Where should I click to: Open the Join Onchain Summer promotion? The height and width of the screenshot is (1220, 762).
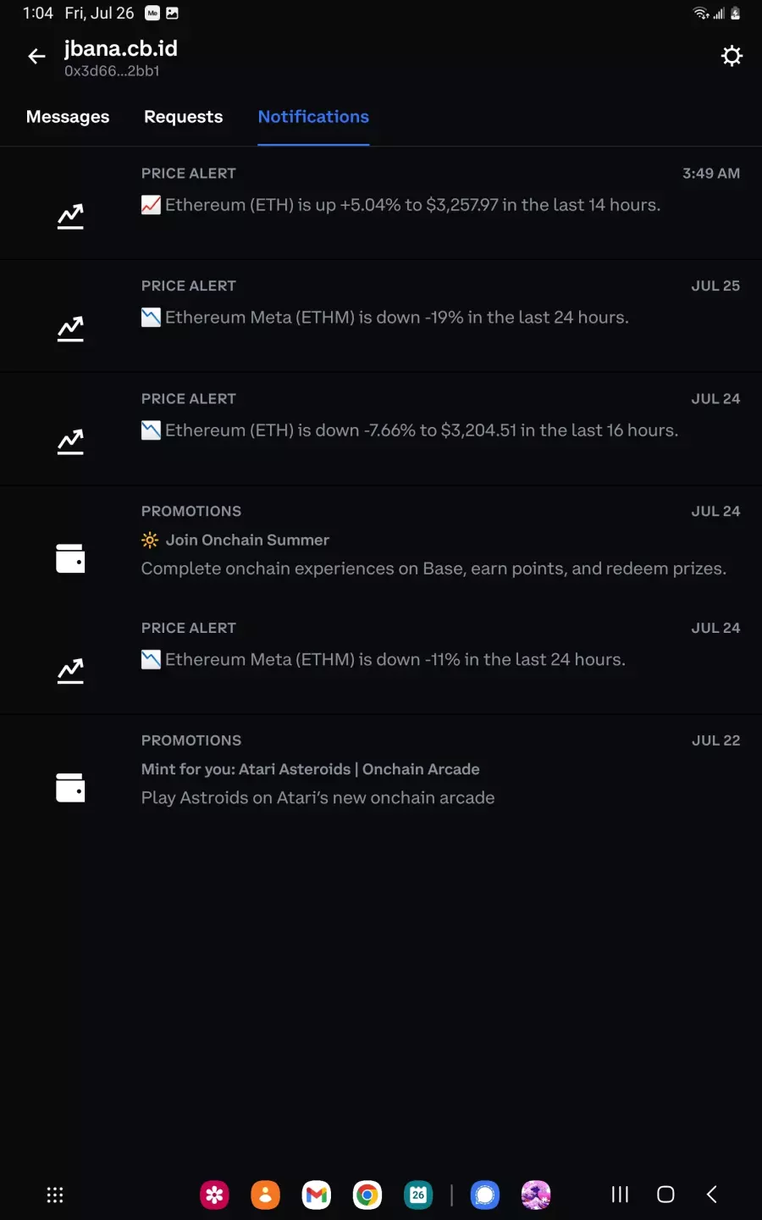coord(381,544)
